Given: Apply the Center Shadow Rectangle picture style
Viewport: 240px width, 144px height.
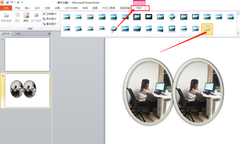Looking at the screenshot, I should coord(207,17).
